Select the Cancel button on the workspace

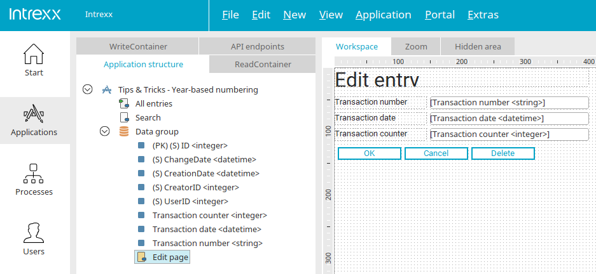[x=436, y=153]
